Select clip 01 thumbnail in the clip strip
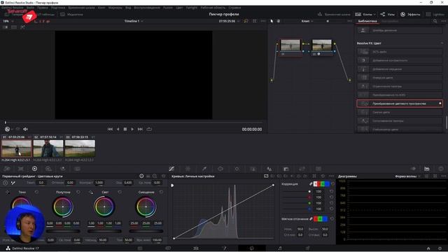Screen dimensions: 448x252 [17, 148]
